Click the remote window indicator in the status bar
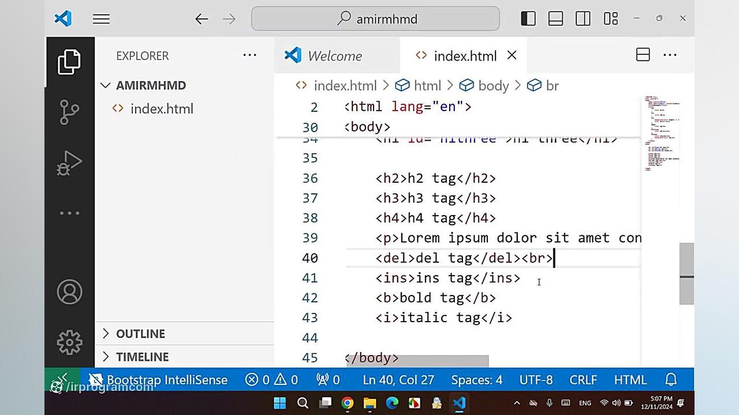The image size is (739, 415). [63, 380]
